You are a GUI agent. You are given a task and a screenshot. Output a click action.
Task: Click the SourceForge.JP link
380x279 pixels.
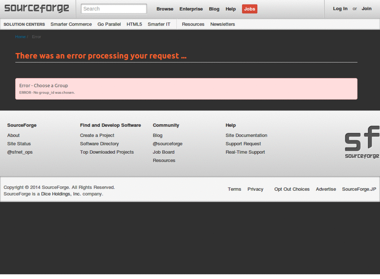(359, 189)
